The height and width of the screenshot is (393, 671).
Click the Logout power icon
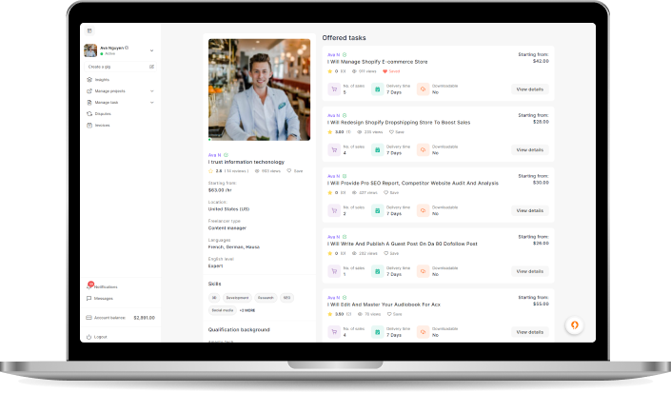[x=89, y=337]
